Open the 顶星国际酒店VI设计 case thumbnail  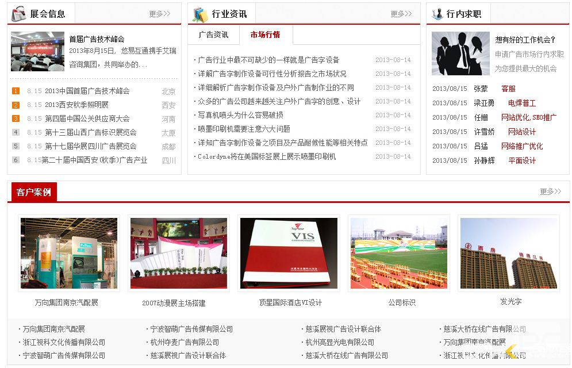289,253
